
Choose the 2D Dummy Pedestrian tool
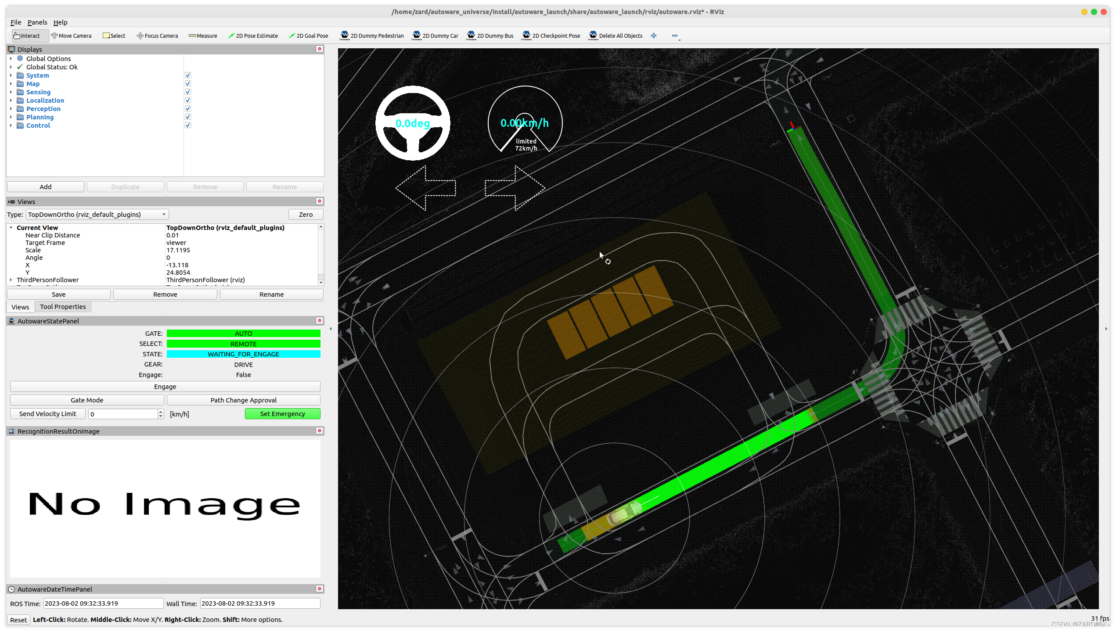[371, 36]
